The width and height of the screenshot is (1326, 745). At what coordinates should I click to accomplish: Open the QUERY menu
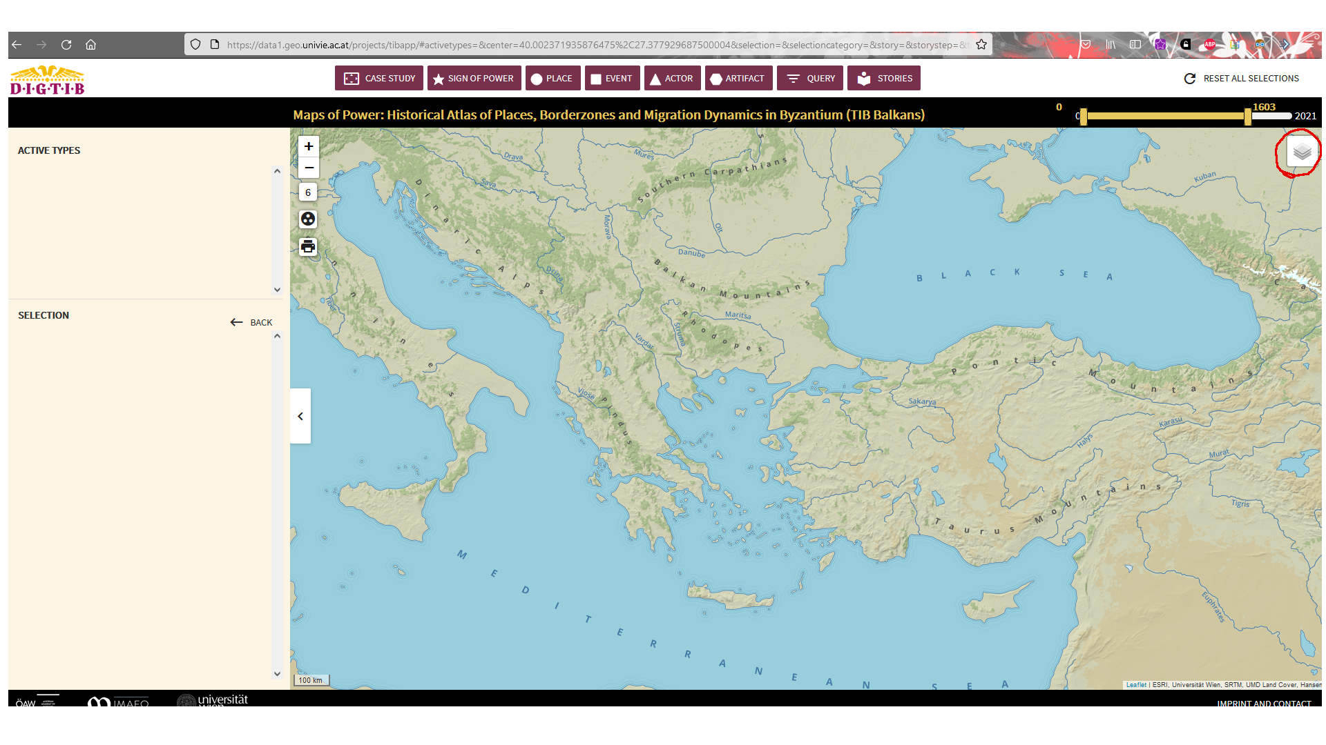pos(809,78)
